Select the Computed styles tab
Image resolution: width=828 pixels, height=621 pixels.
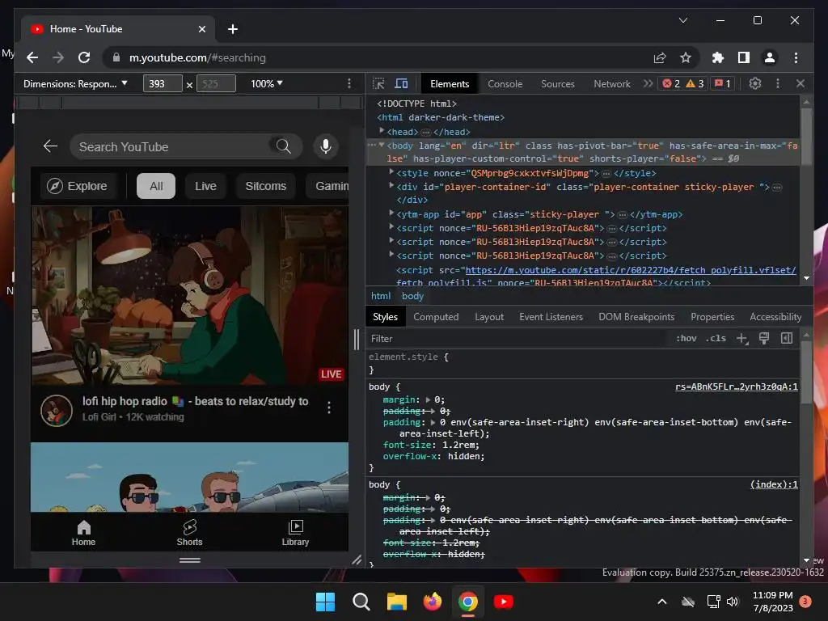coord(436,317)
